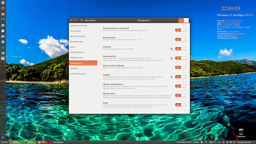Select Верхняя панель in sidebar
Image resolution: width=256 pixels, height=144 pixels.
[x=83, y=36]
